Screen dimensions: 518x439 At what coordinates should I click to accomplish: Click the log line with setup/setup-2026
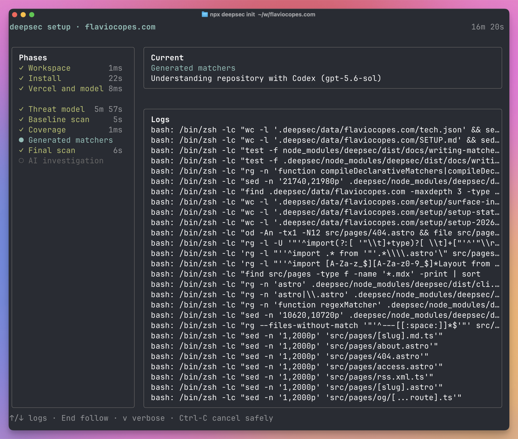coord(325,223)
